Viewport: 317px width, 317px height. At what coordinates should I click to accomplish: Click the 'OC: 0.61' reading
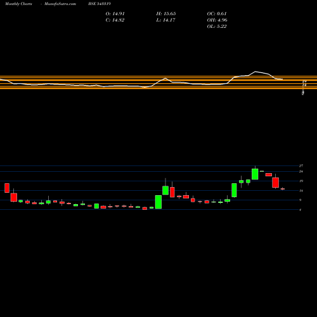tap(217, 14)
